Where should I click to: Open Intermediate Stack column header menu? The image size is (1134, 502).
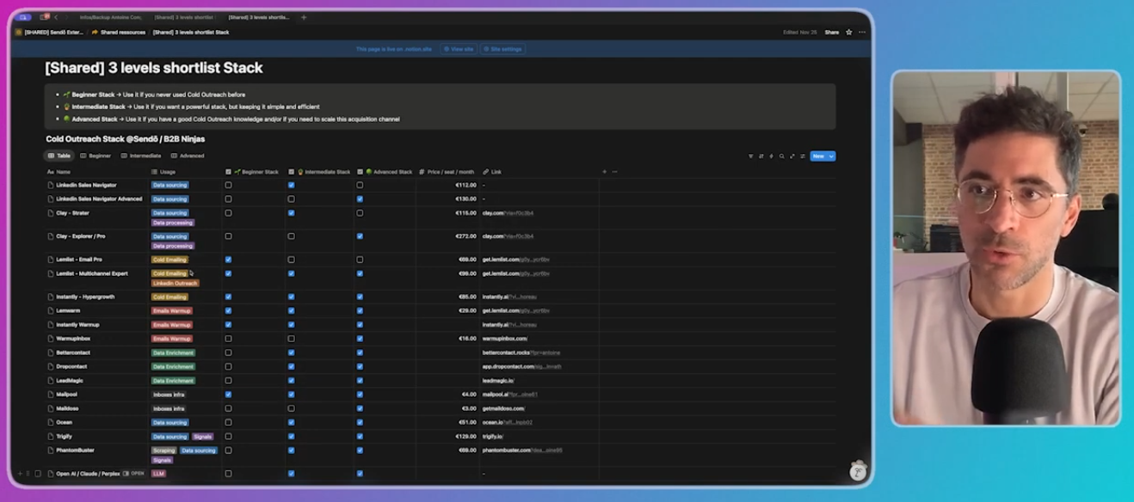pyautogui.click(x=319, y=172)
